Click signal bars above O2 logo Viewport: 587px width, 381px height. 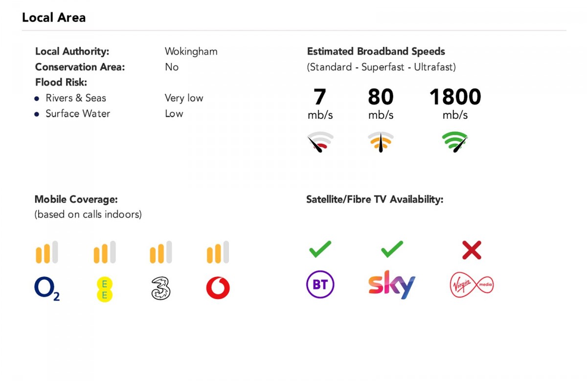click(46, 253)
